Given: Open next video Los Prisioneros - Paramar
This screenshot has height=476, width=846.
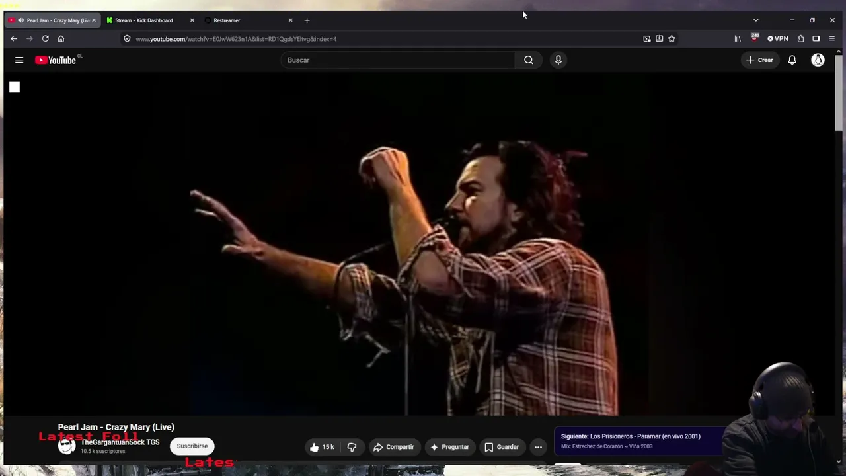Looking at the screenshot, I should pos(631,436).
